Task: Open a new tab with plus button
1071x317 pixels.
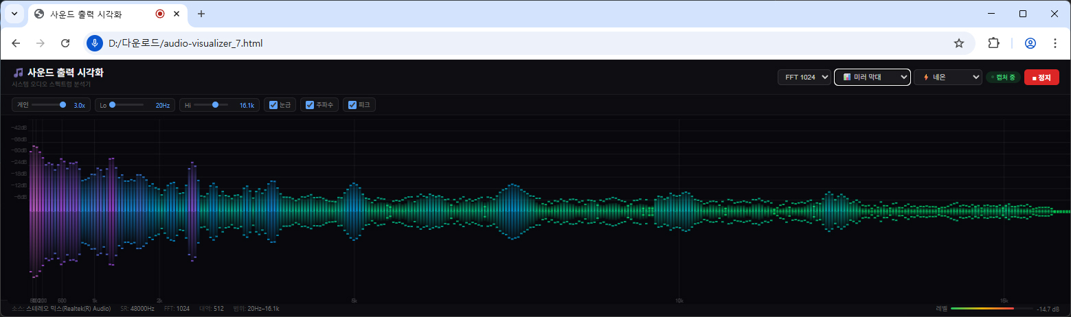Action: (201, 14)
